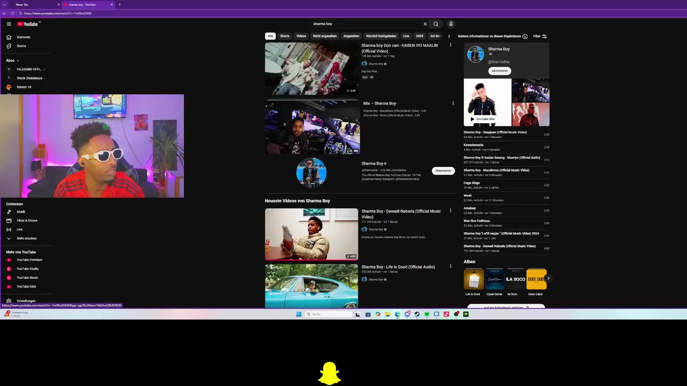
Task: Open Mix – Sharma Boy thumbnail
Action: pyautogui.click(x=312, y=127)
